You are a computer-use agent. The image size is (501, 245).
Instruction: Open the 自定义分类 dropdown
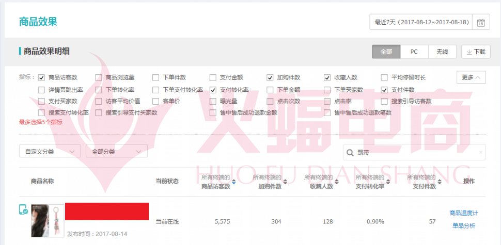[50, 151]
